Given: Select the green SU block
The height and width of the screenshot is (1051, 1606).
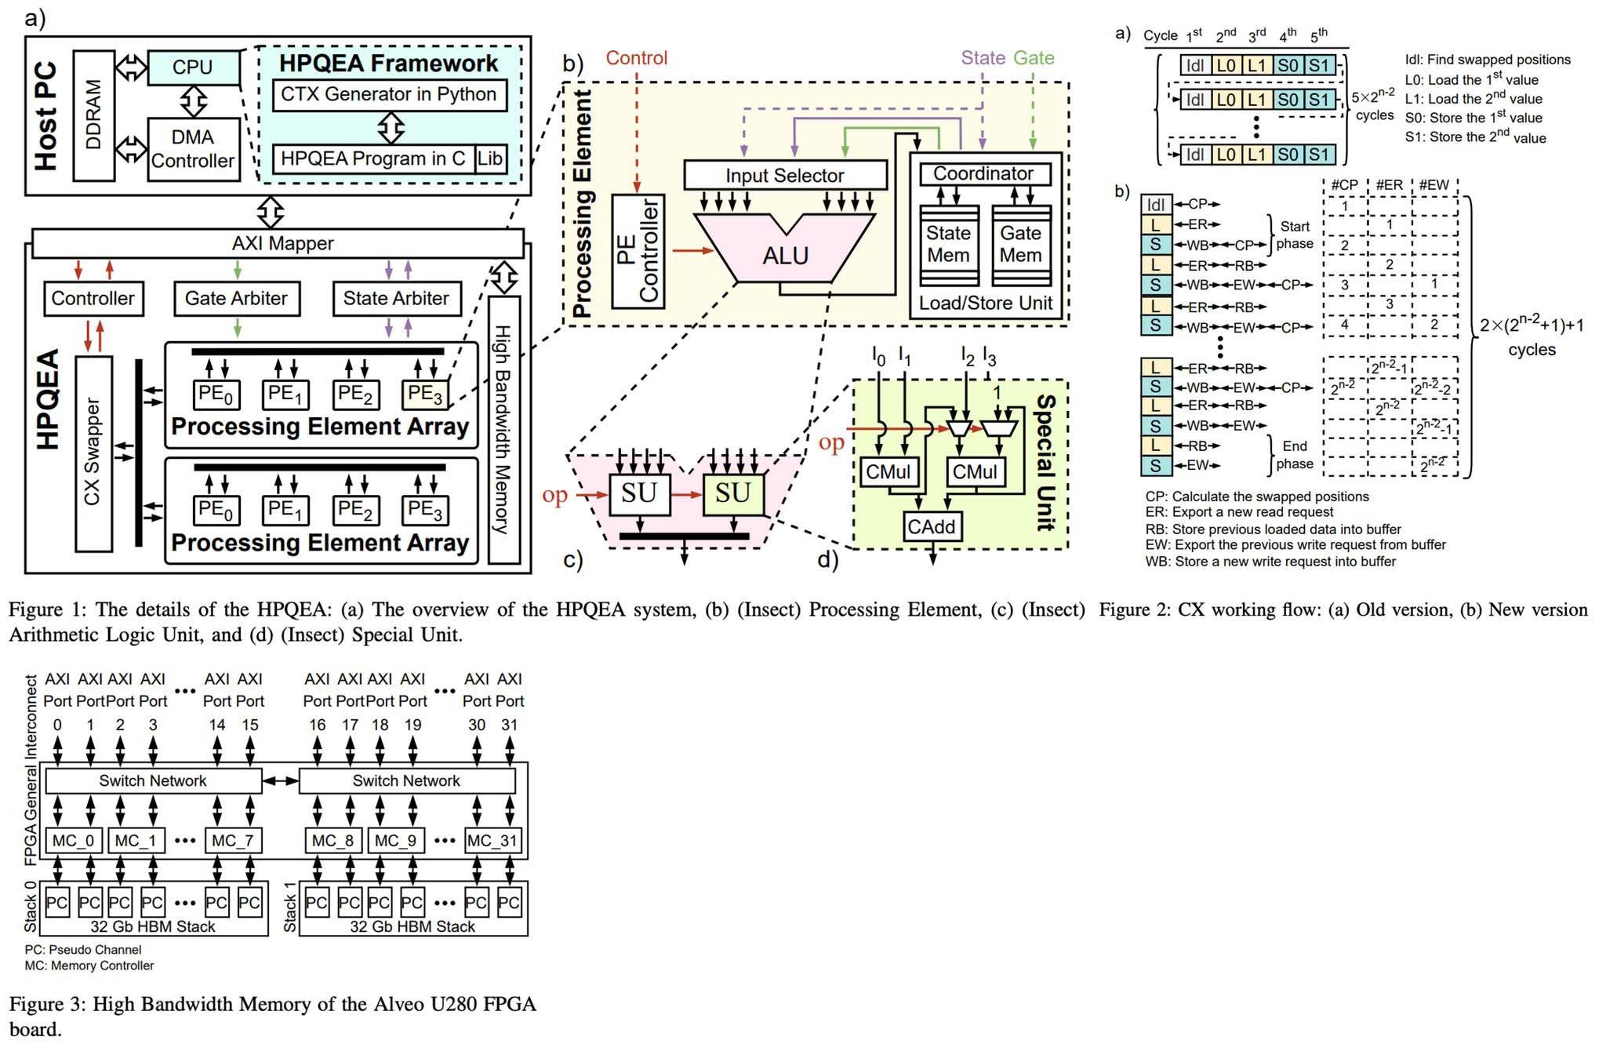Looking at the screenshot, I should 733,494.
